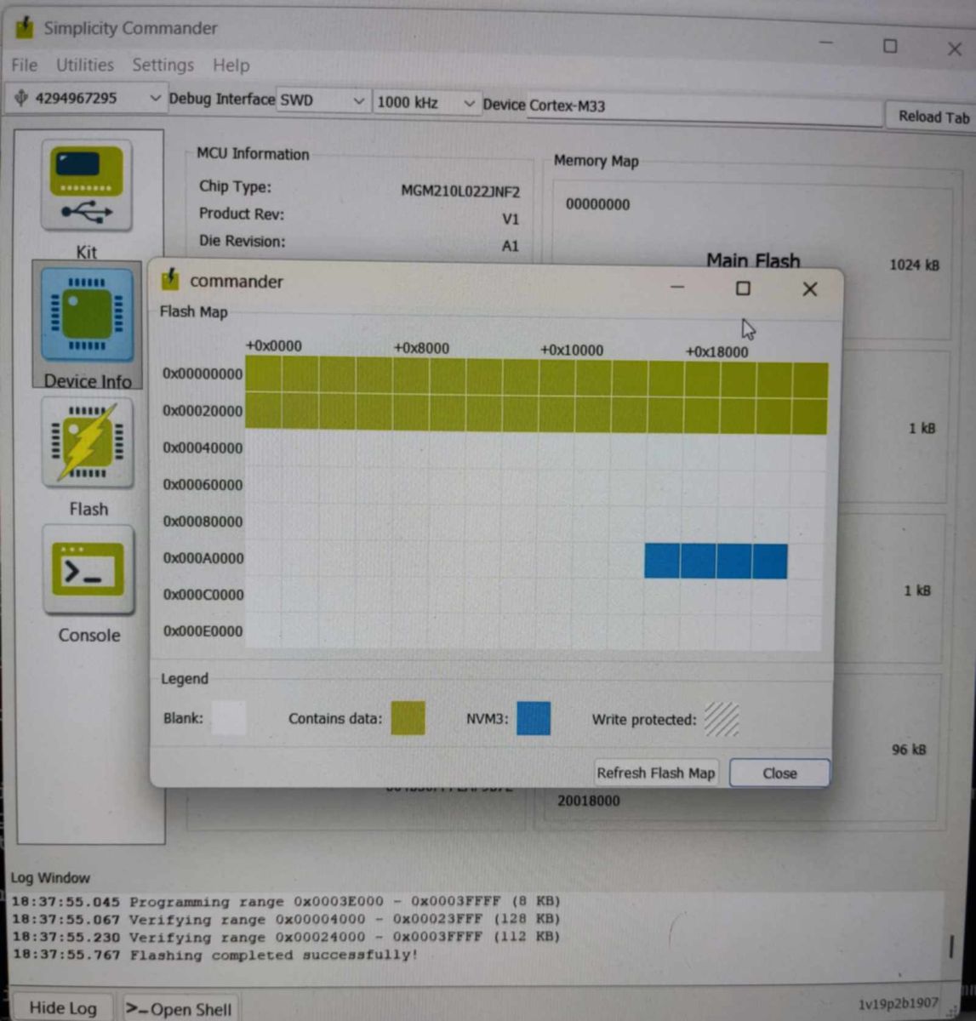Open the Help menu
The image size is (976, 1021).
(x=231, y=65)
